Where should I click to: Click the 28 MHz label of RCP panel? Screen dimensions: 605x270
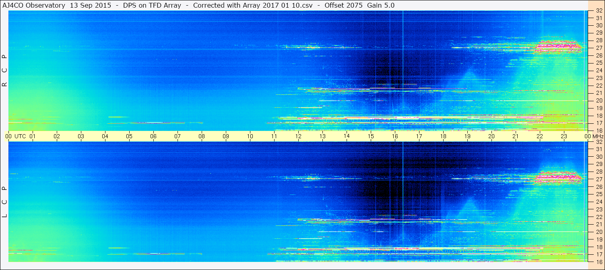click(599, 40)
